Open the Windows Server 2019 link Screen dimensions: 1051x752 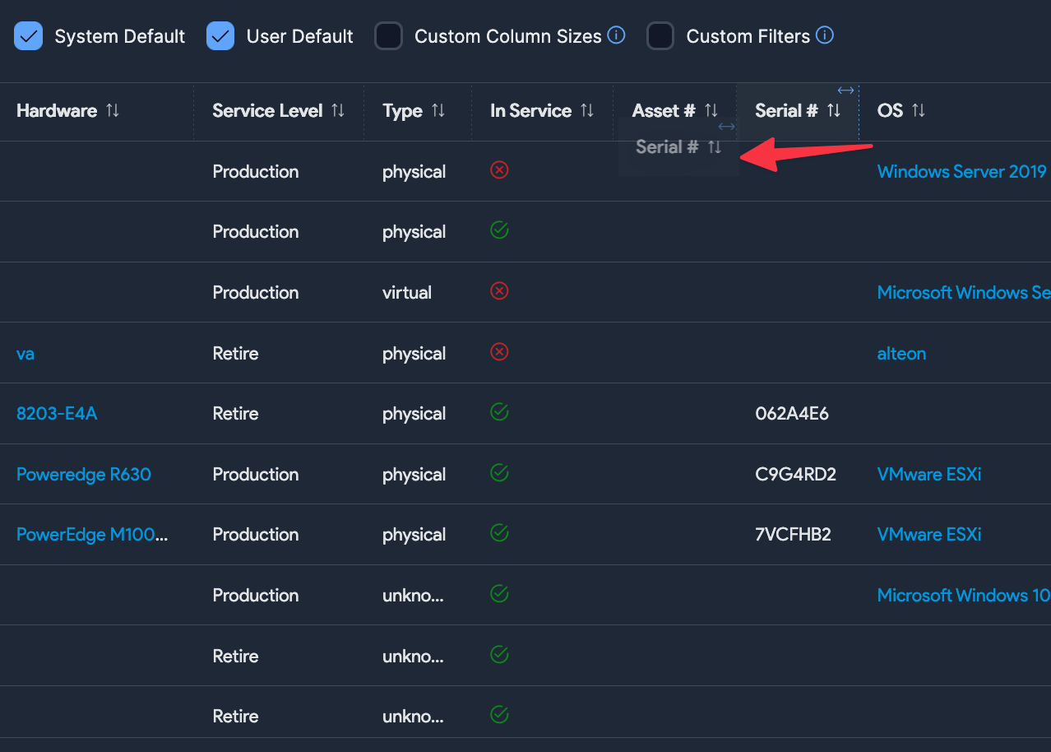[961, 172]
